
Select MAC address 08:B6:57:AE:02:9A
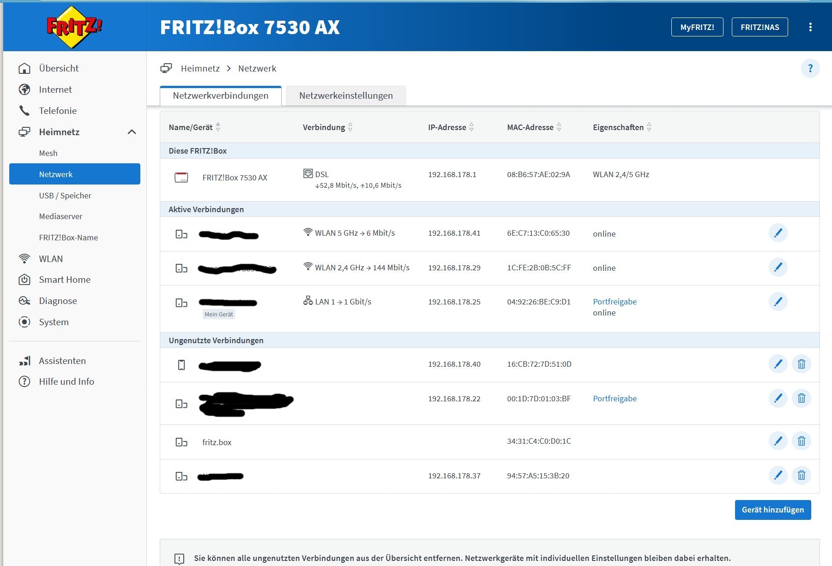(538, 174)
